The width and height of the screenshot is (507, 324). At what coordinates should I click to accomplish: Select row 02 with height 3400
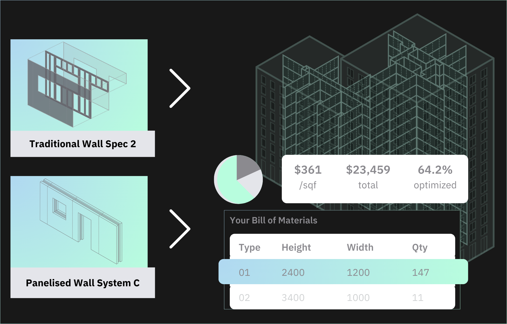[342, 298]
